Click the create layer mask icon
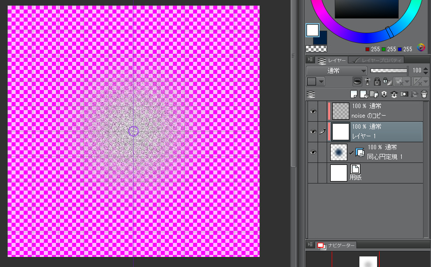Image resolution: width=431 pixels, height=267 pixels. [x=403, y=94]
